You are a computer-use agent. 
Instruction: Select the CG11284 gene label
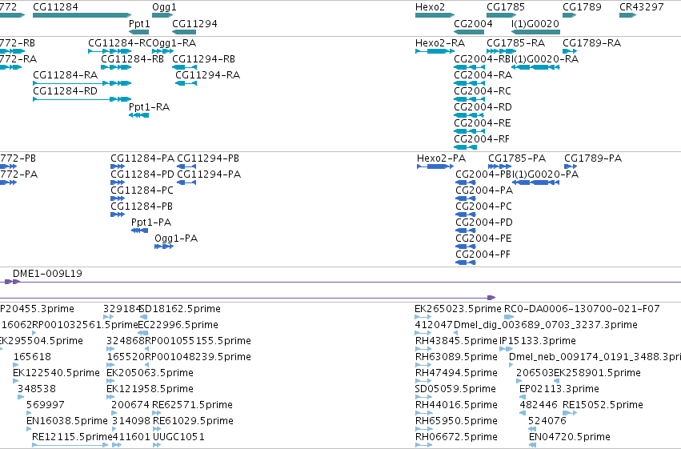tap(55, 7)
